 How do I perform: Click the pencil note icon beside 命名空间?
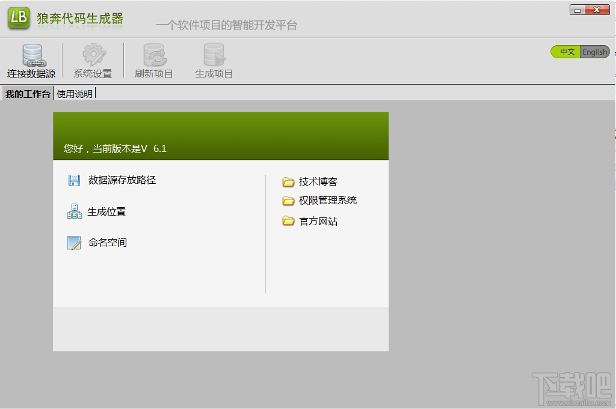[x=74, y=243]
